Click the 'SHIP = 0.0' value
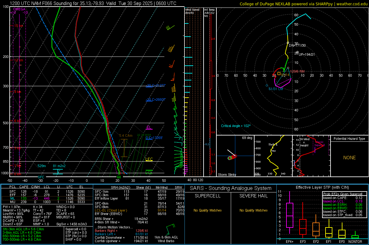Image resolution: width=369 pixels, height=245 pixels. [73, 239]
